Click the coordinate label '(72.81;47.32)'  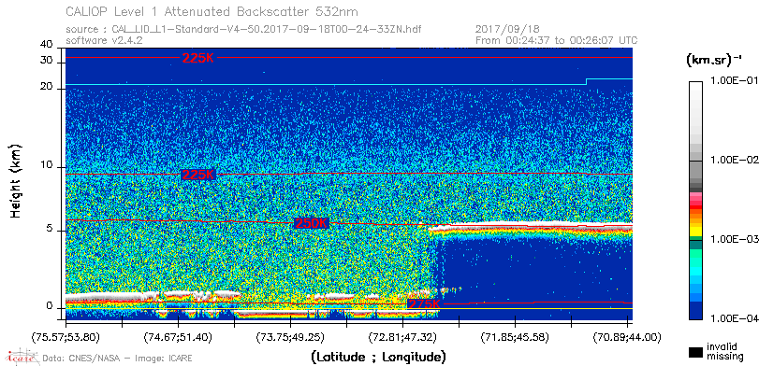(403, 336)
